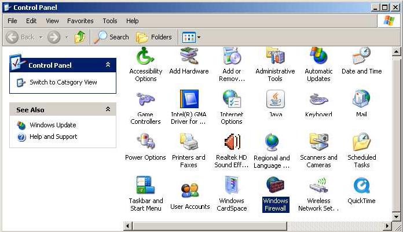
Task: Open Keyboard settings icon
Action: tap(318, 100)
